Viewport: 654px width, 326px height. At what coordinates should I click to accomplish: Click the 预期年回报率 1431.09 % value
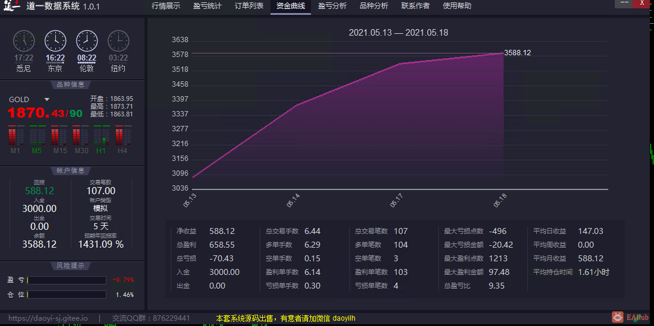(x=101, y=245)
